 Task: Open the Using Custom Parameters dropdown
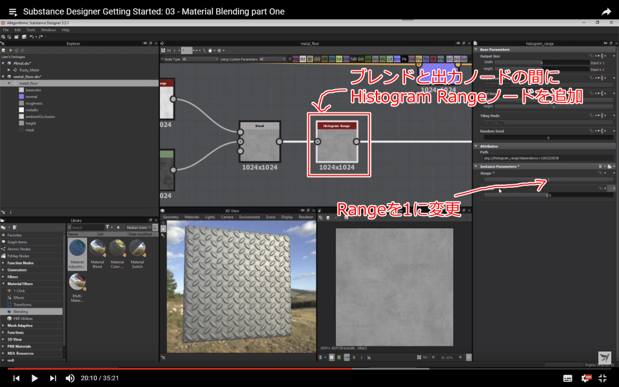pyautogui.click(x=272, y=59)
